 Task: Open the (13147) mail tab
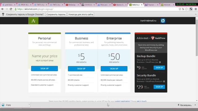[x=88, y=5]
